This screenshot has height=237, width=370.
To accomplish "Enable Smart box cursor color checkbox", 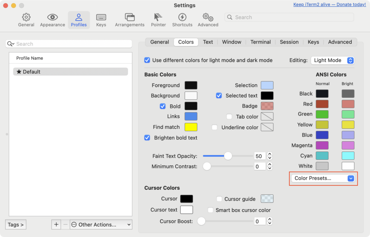I will 211,210.
